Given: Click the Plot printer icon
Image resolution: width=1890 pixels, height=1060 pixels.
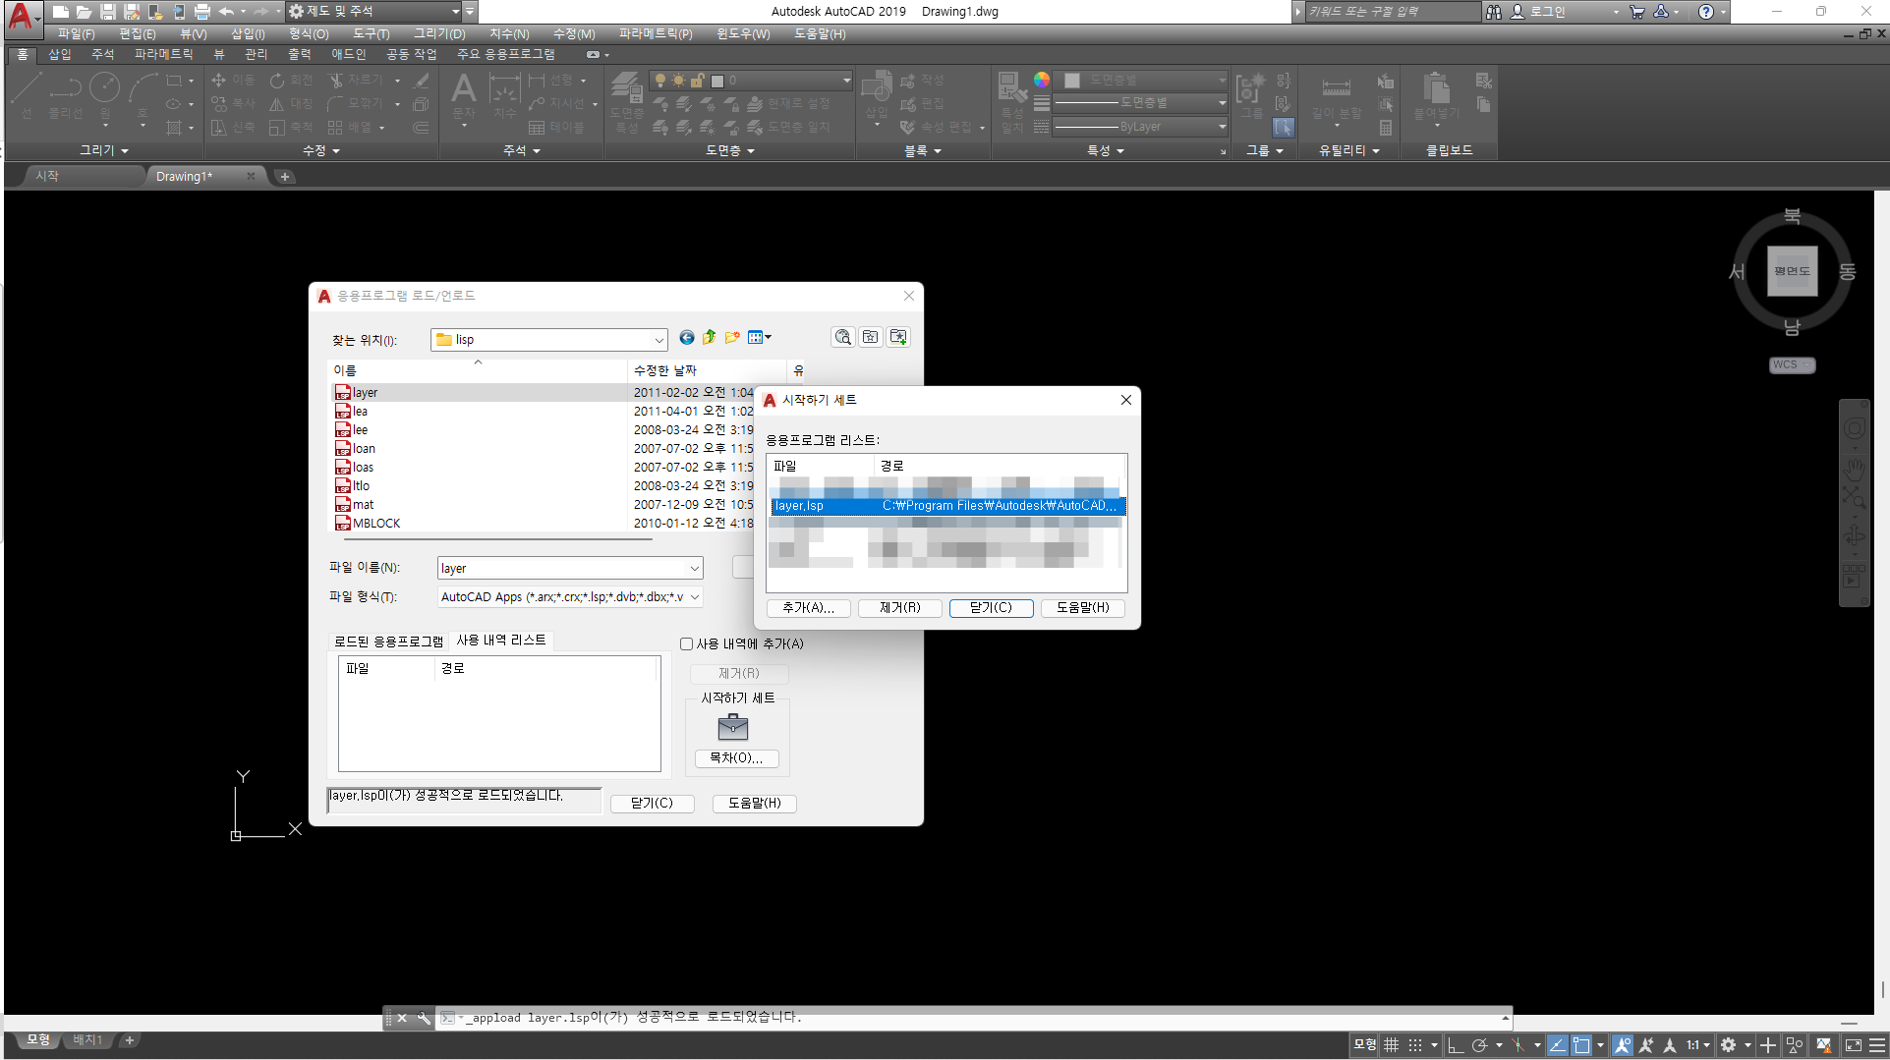Looking at the screenshot, I should click(201, 12).
